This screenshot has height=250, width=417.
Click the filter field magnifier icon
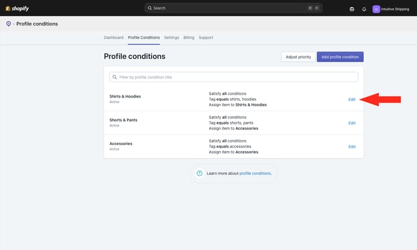pyautogui.click(x=115, y=77)
